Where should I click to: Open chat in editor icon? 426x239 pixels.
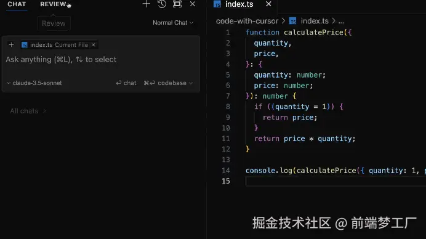[177, 4]
